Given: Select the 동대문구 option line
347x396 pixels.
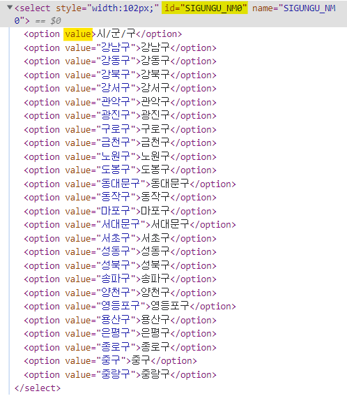Looking at the screenshot, I should (130, 184).
